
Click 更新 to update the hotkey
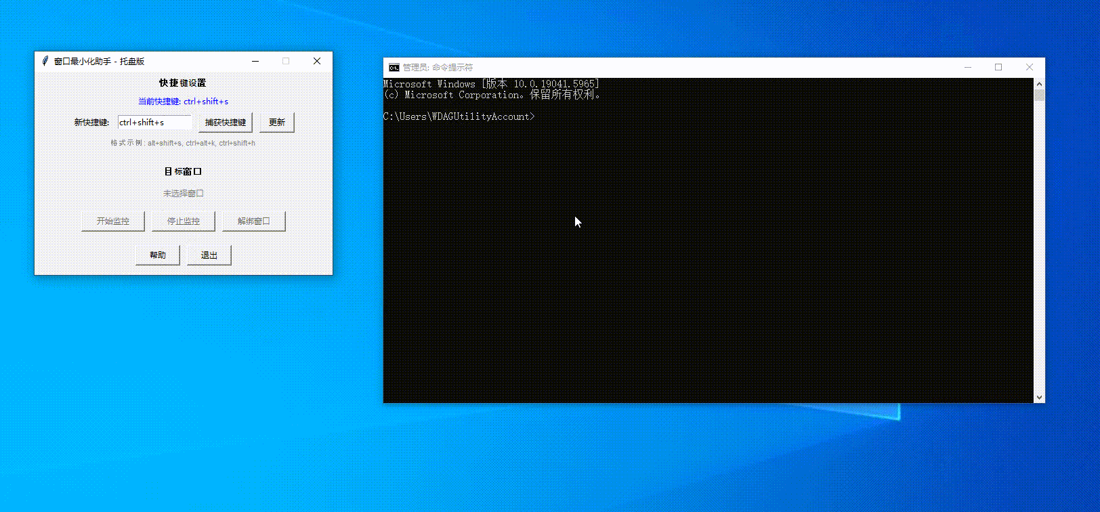tap(277, 123)
